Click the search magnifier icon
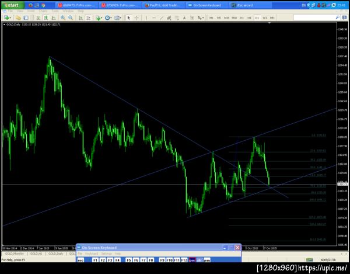Screen dimensions: 350x274 click(x=338, y=18)
